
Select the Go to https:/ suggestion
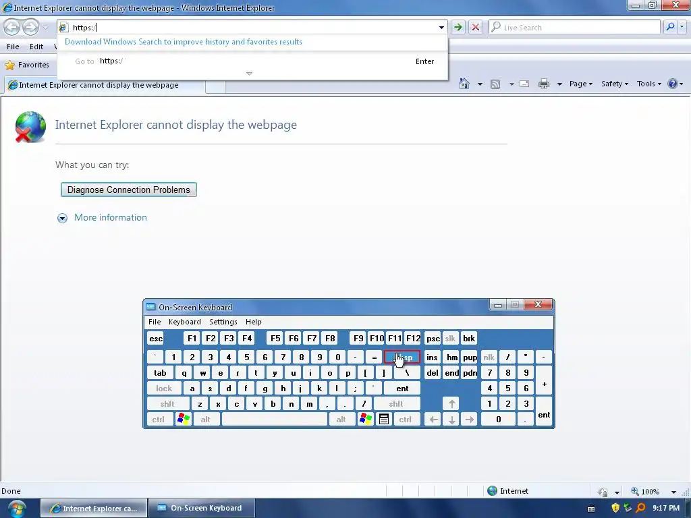(252, 61)
